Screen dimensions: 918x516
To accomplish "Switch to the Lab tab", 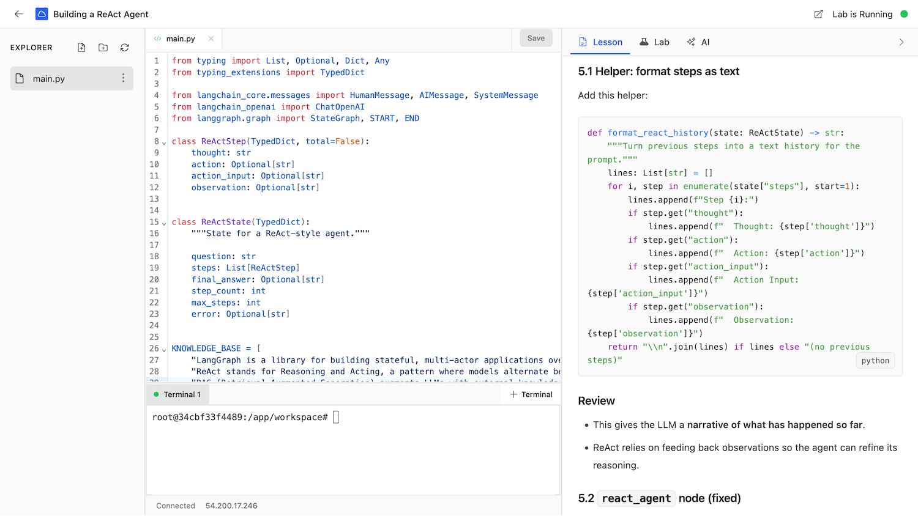I will coord(654,42).
